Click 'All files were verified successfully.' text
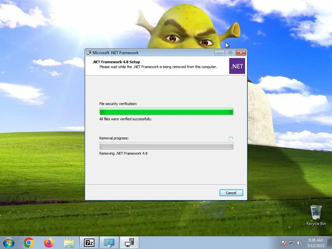The width and height of the screenshot is (332, 249). [x=125, y=119]
